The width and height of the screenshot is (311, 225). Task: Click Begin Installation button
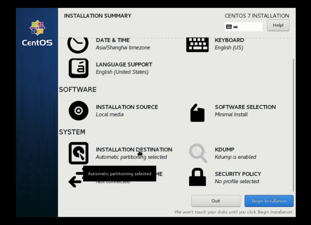coord(269,201)
